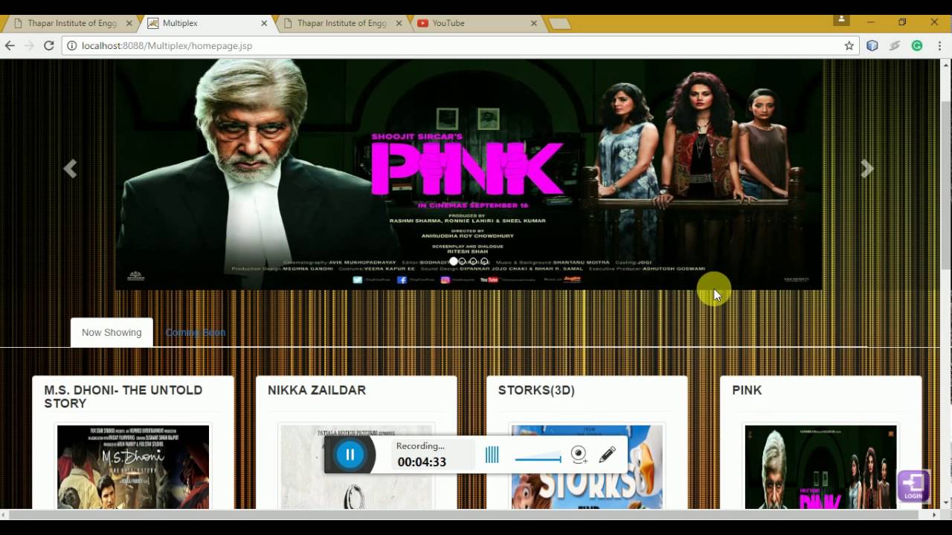Click the browser forward arrow
Viewport: 952px width, 535px height.
tap(29, 45)
